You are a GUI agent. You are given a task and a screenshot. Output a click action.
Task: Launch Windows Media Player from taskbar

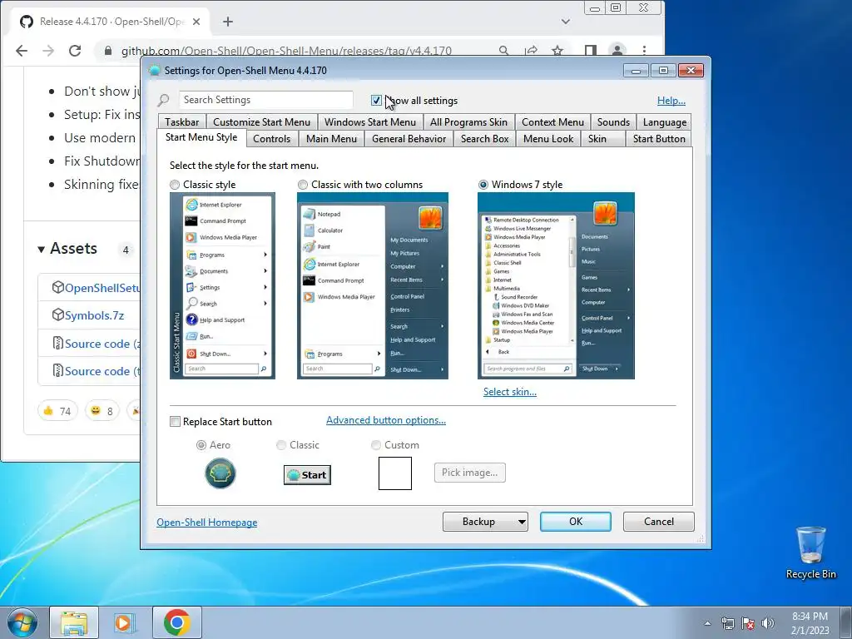pos(125,622)
